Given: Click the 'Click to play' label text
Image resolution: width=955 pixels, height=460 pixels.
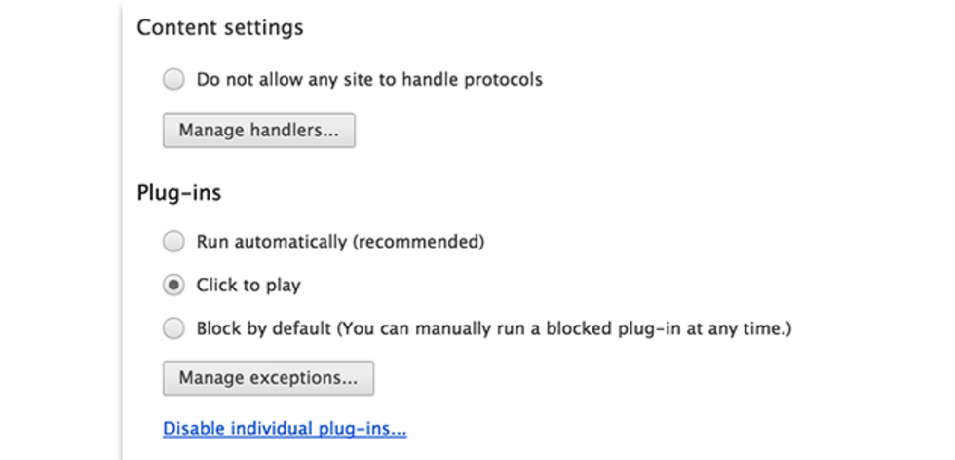Looking at the screenshot, I should (x=248, y=286).
